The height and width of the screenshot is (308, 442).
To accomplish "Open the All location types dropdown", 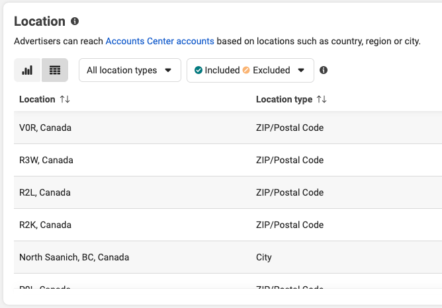I will point(130,70).
